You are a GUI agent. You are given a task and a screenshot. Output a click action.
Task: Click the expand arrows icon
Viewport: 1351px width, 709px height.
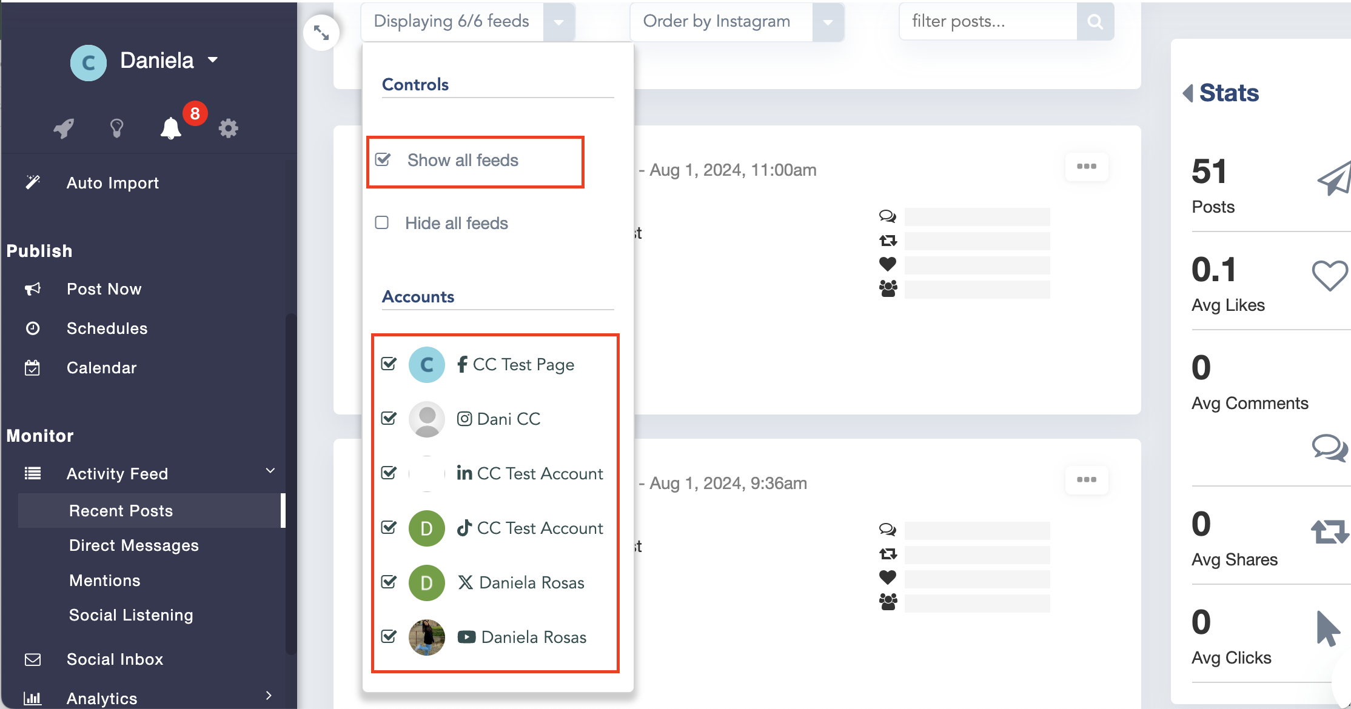pos(321,33)
